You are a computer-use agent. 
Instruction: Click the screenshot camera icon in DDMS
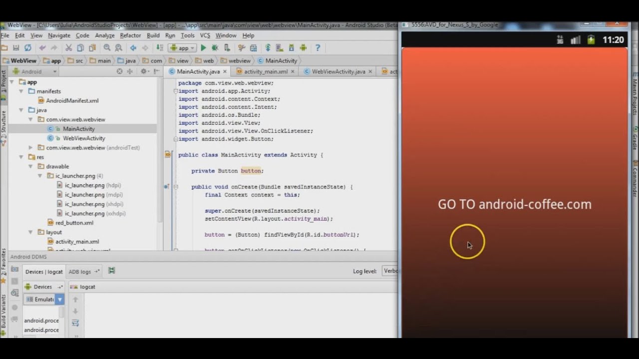(14, 270)
